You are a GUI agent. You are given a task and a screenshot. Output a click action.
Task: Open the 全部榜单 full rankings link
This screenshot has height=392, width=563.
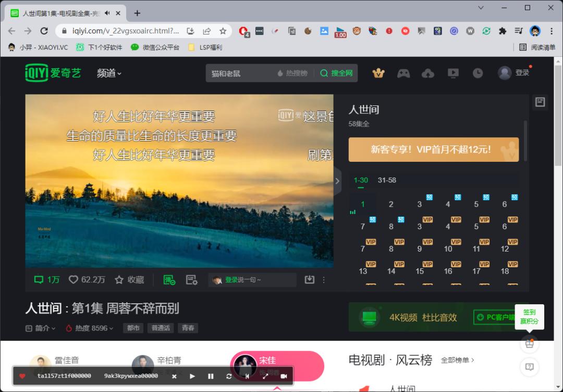(x=457, y=360)
